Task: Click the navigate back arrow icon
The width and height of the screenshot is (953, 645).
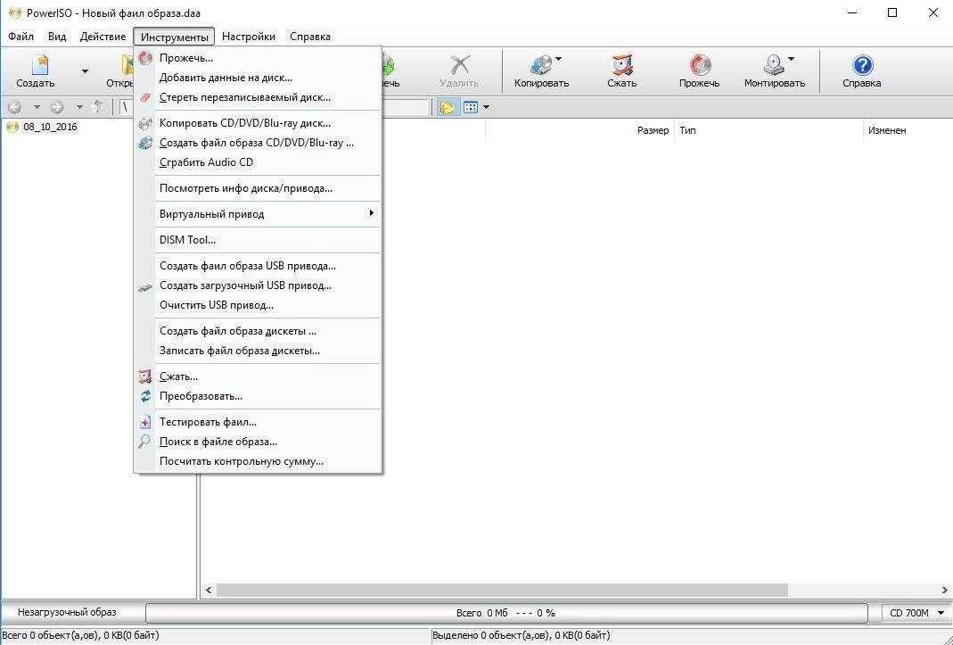Action: point(14,108)
